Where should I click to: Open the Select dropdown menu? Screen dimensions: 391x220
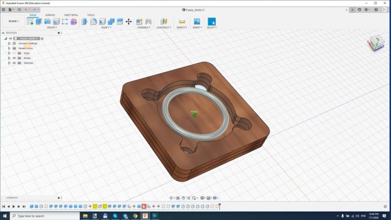click(x=211, y=27)
